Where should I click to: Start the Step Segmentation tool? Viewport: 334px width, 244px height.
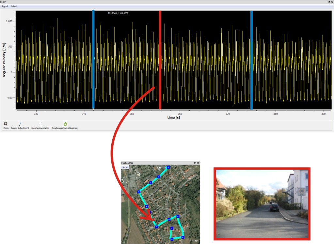coord(40,124)
